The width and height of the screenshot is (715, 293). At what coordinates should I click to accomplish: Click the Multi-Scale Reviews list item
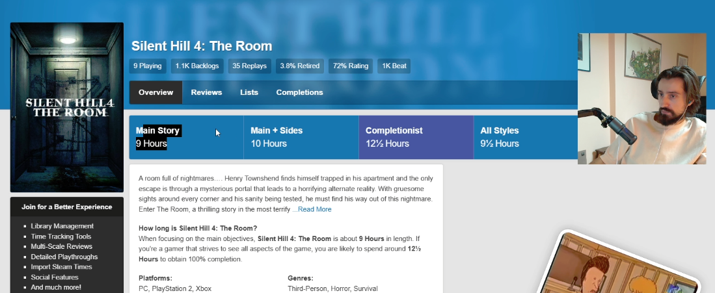tap(62, 246)
